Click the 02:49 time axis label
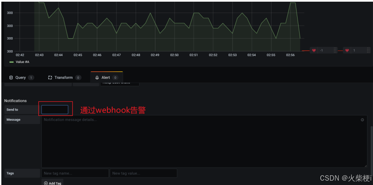Image resolution: width=373 pixels, height=185 pixels. click(x=155, y=55)
